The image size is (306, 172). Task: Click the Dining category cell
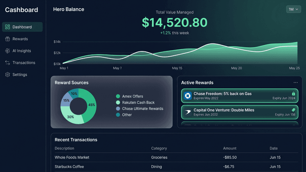(157, 167)
